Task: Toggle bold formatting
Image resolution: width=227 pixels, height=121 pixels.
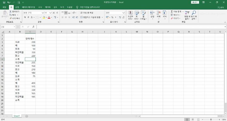Action: click(25, 17)
